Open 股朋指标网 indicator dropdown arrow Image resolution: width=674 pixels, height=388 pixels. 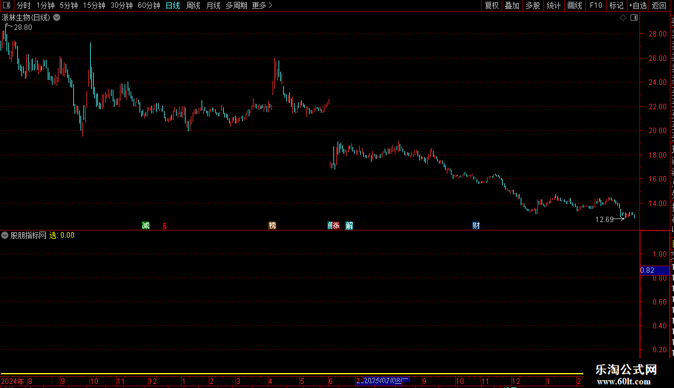(x=5, y=235)
